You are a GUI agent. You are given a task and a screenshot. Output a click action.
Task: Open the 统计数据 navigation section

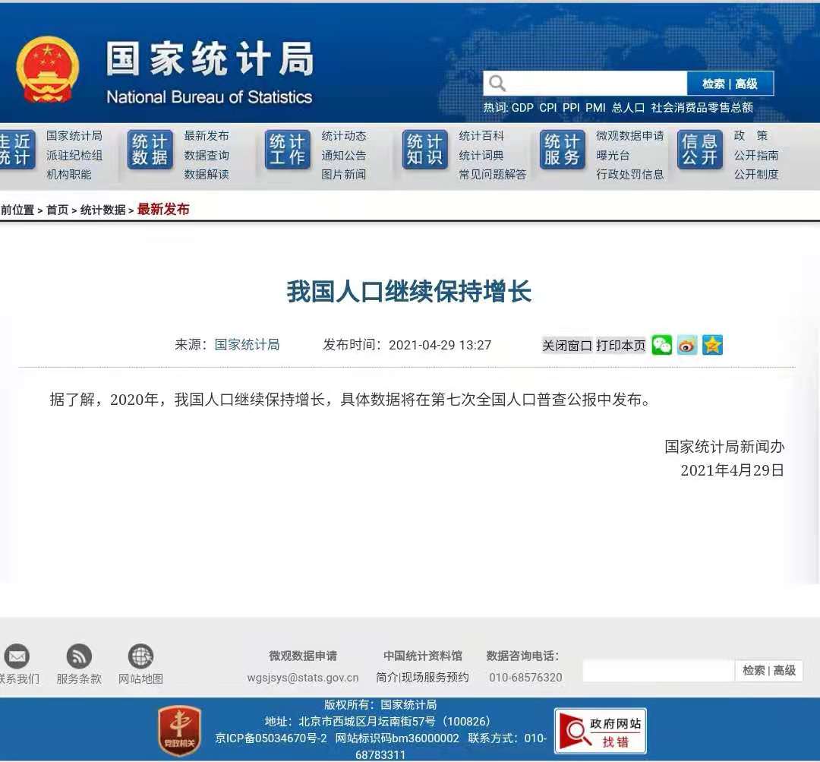pyautogui.click(x=150, y=150)
